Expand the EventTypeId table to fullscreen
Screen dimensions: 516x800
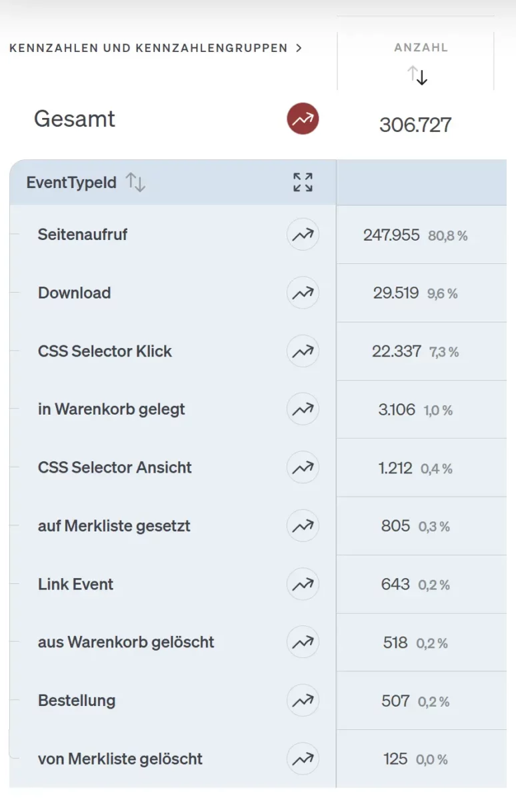[x=303, y=182]
